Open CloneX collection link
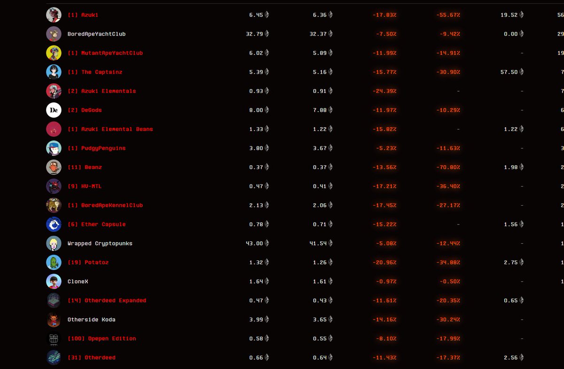 [x=78, y=282]
